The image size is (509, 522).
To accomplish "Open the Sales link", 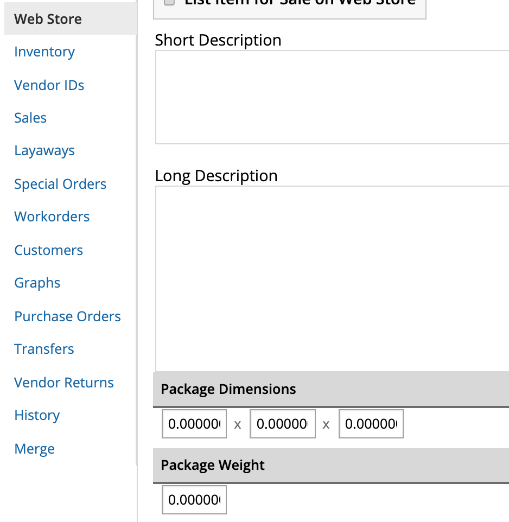I will click(x=30, y=118).
